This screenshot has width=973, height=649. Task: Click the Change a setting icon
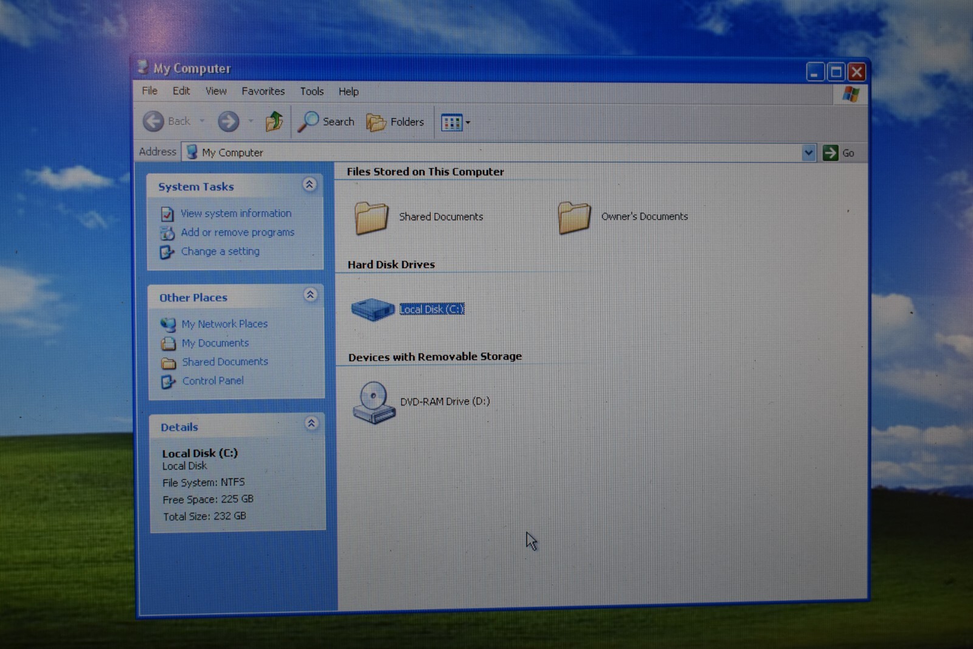point(167,252)
